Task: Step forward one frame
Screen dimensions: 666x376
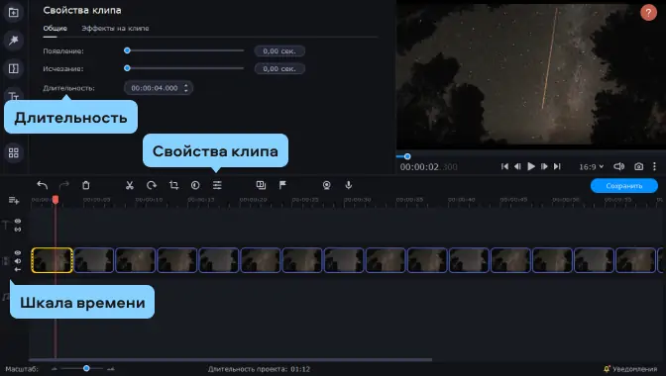Action: click(544, 166)
